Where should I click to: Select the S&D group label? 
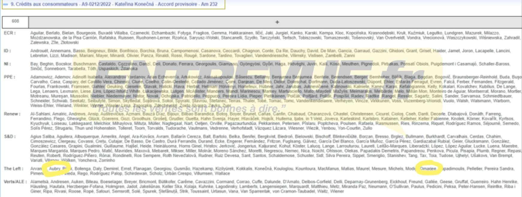coord(10,137)
